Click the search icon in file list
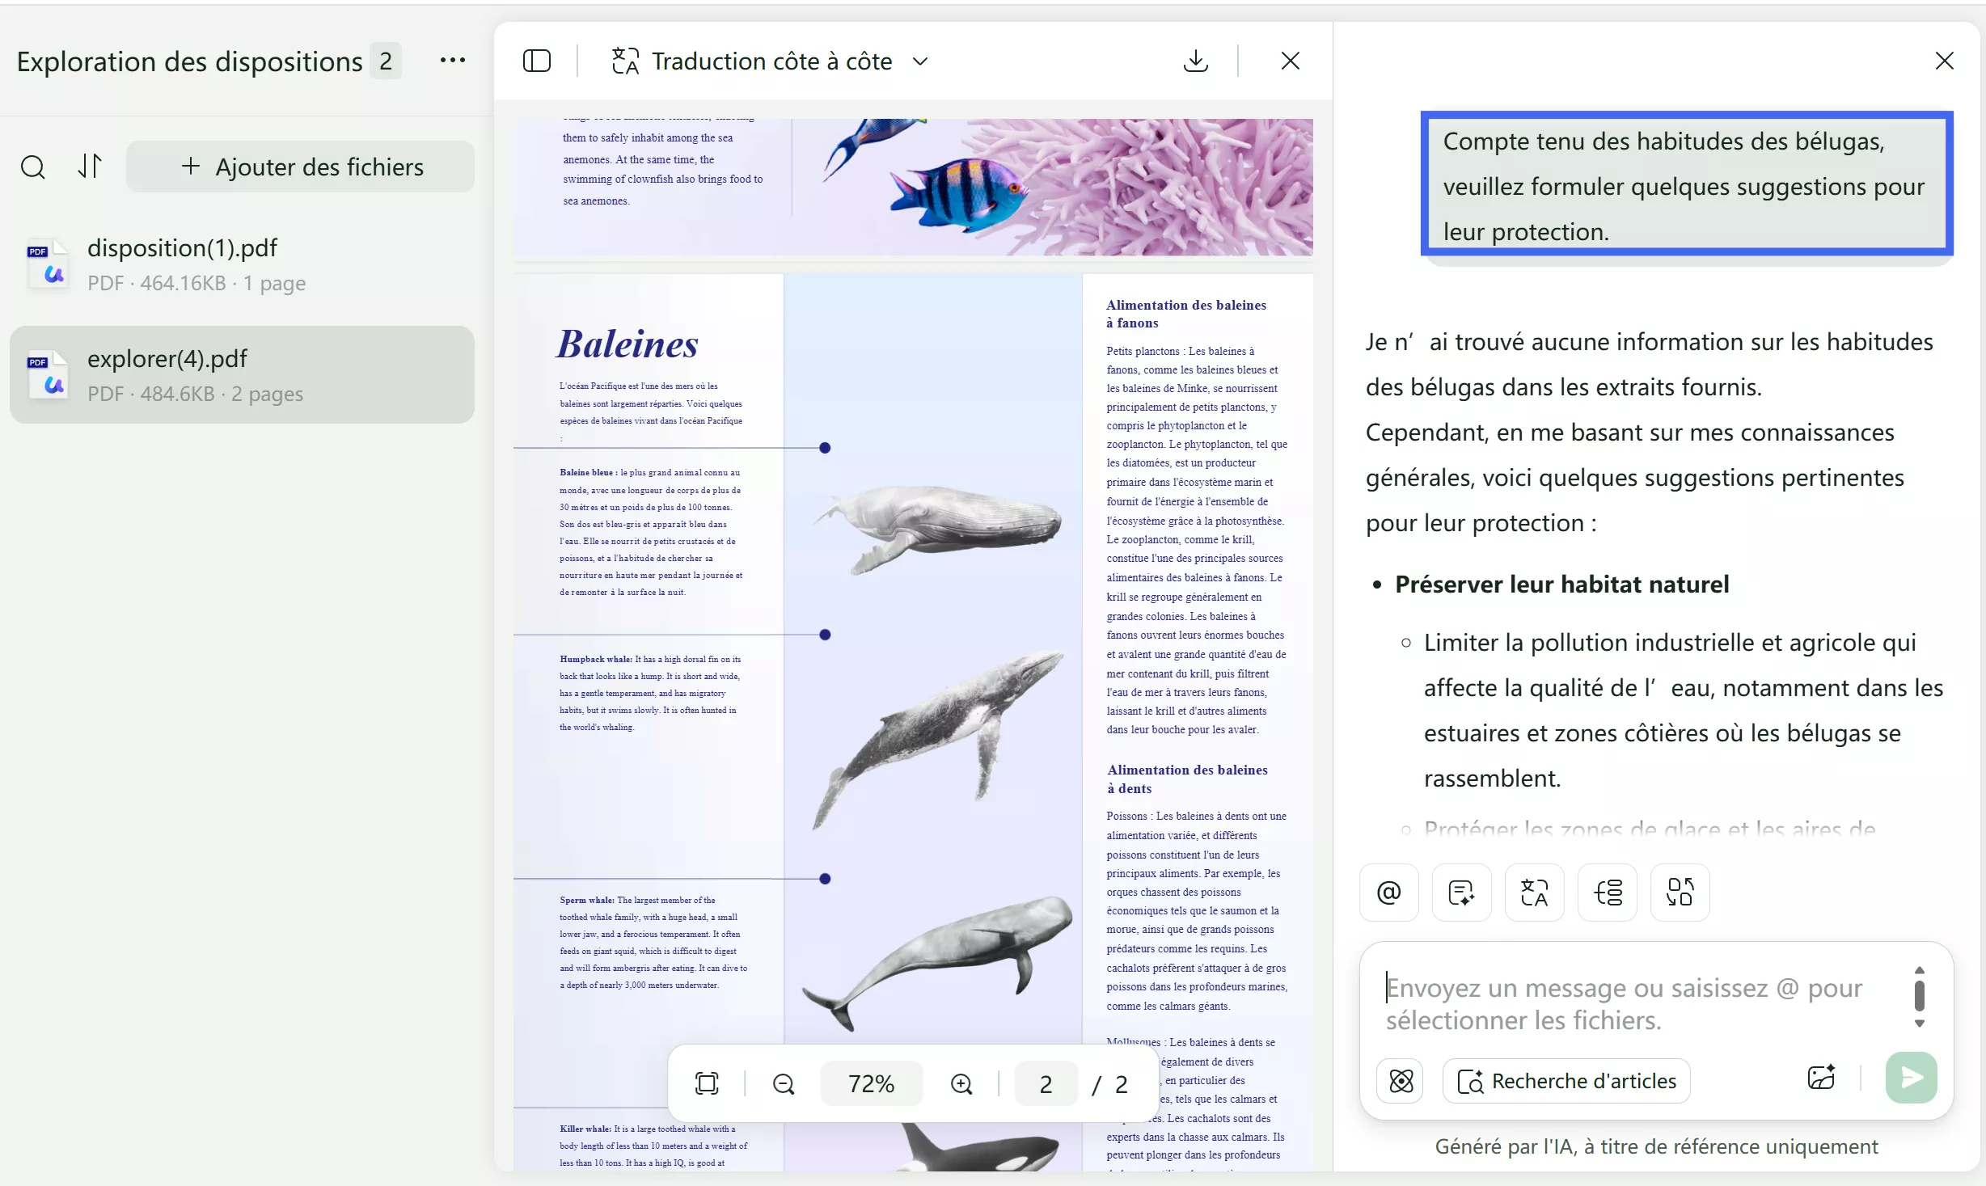 coord(32,167)
